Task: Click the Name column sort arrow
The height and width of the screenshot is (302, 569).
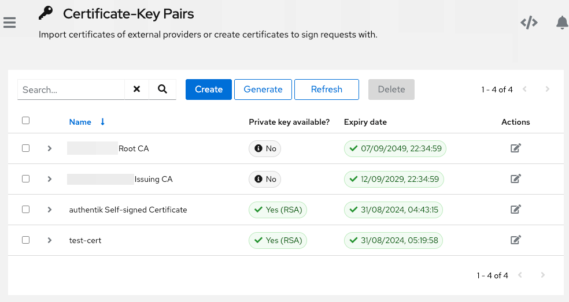Action: [103, 122]
